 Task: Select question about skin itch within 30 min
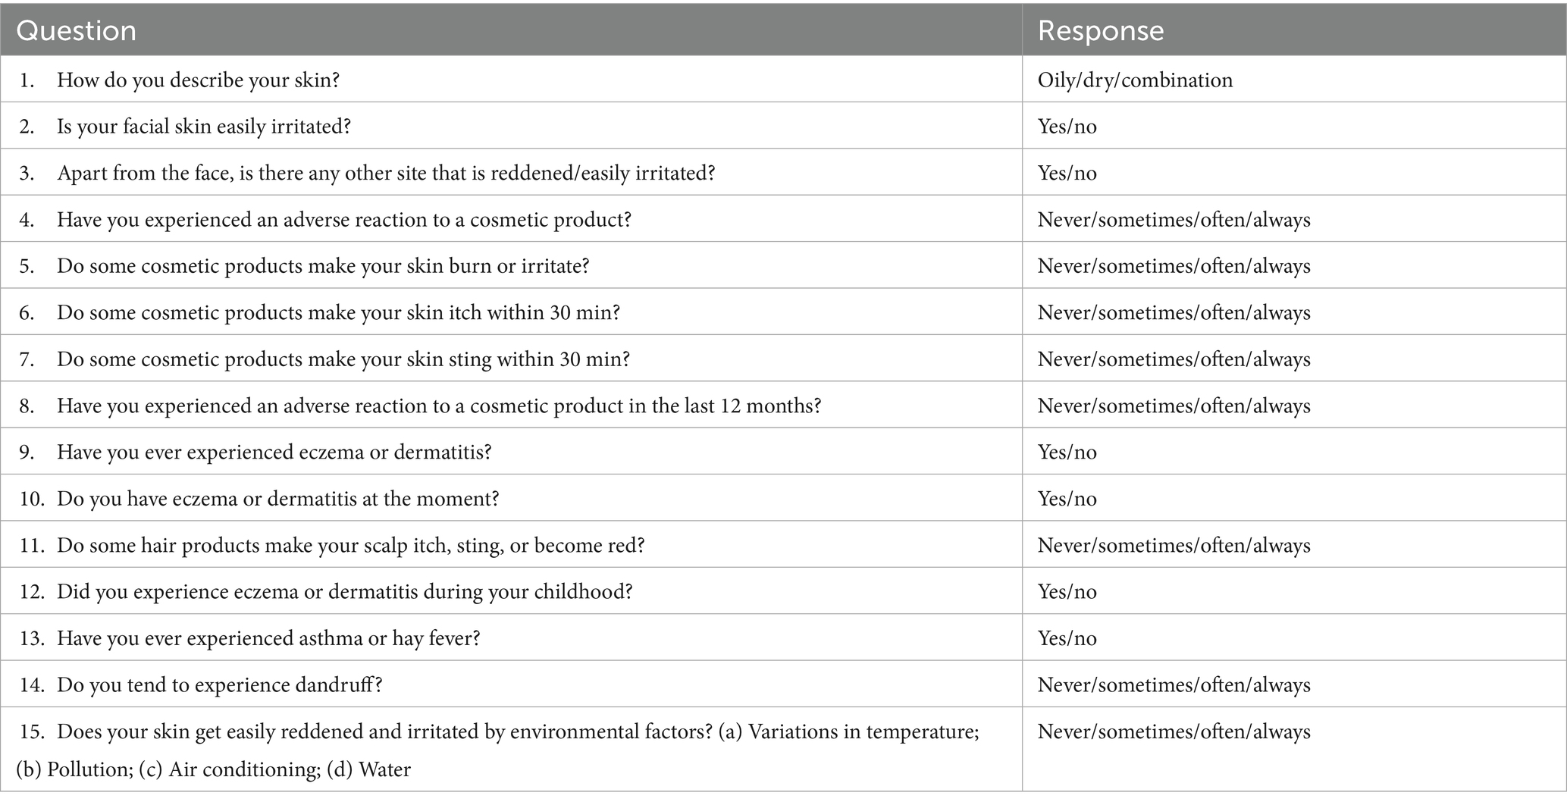(338, 312)
